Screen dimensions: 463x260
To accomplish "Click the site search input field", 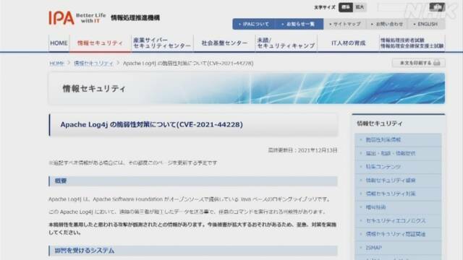I will [403, 7].
